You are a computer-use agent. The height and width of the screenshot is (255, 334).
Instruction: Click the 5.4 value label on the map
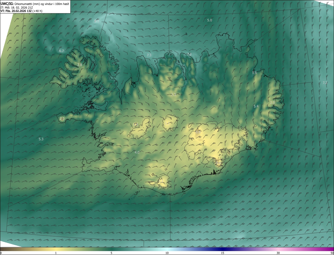click(256, 106)
